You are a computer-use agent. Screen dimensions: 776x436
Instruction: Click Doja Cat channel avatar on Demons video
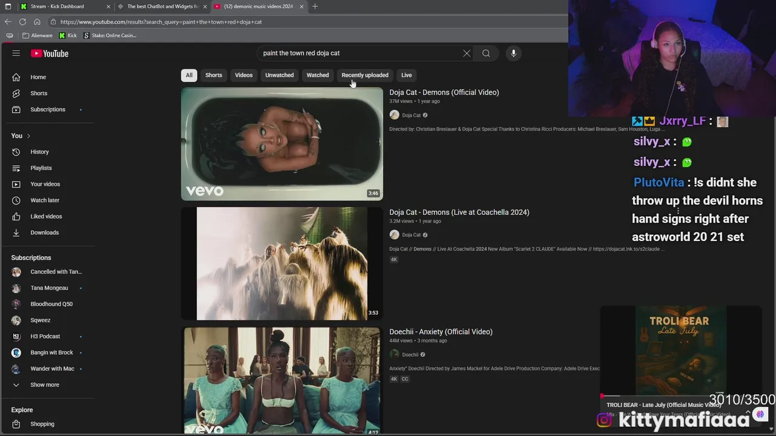point(394,115)
